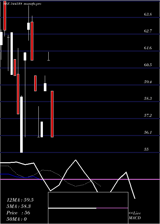Click the 5MA : 58.3 readout

coord(19,206)
